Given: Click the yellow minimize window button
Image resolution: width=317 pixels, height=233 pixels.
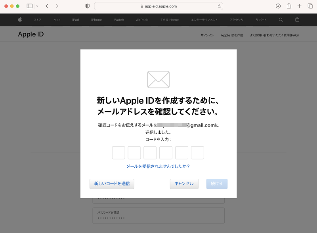Looking at the screenshot, I should [12, 6].
